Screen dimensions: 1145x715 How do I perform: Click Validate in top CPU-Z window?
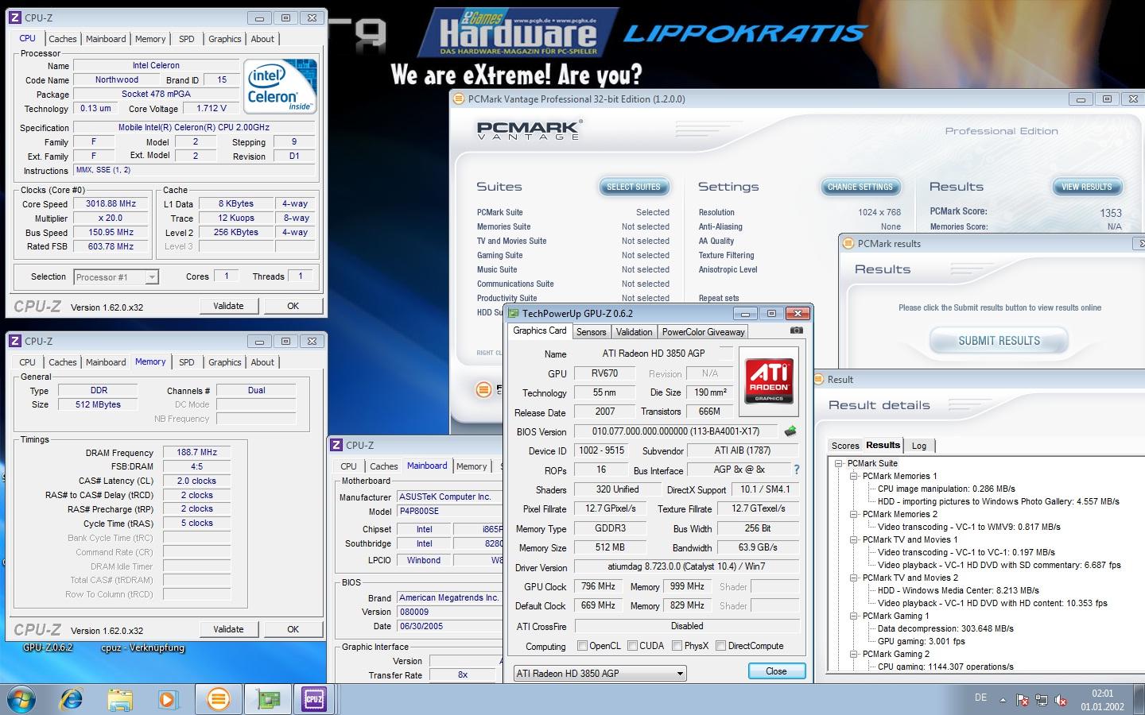click(x=228, y=306)
